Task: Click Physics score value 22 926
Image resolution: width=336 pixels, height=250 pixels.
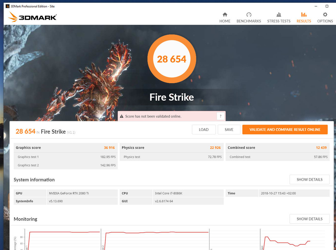Action: click(215, 147)
